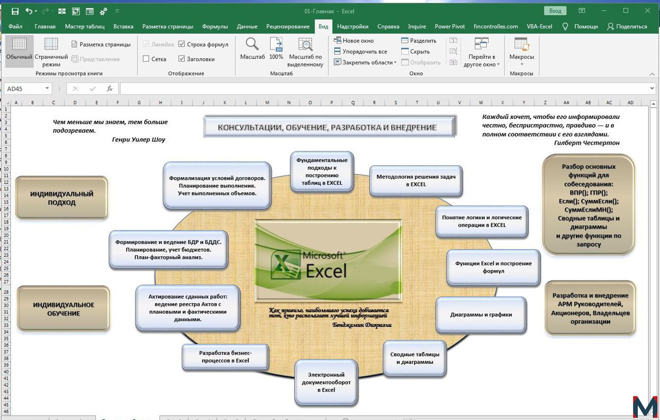Select column header AD
Image resolution: width=660 pixels, height=420 pixels.
(x=630, y=102)
